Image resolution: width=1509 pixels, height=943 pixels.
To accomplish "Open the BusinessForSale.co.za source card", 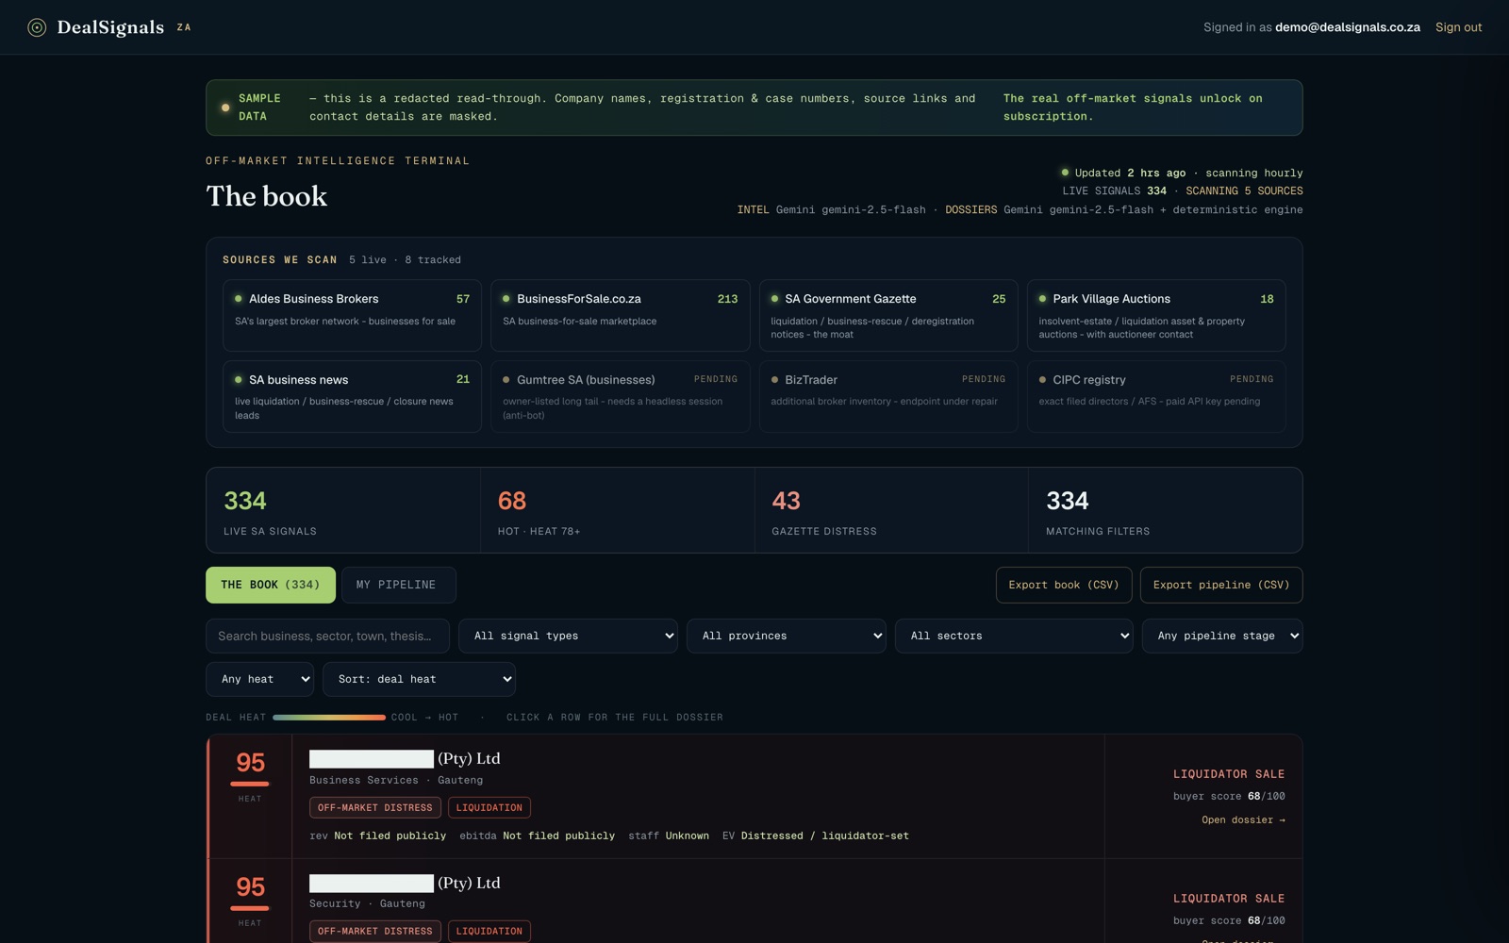I will click(x=620, y=315).
